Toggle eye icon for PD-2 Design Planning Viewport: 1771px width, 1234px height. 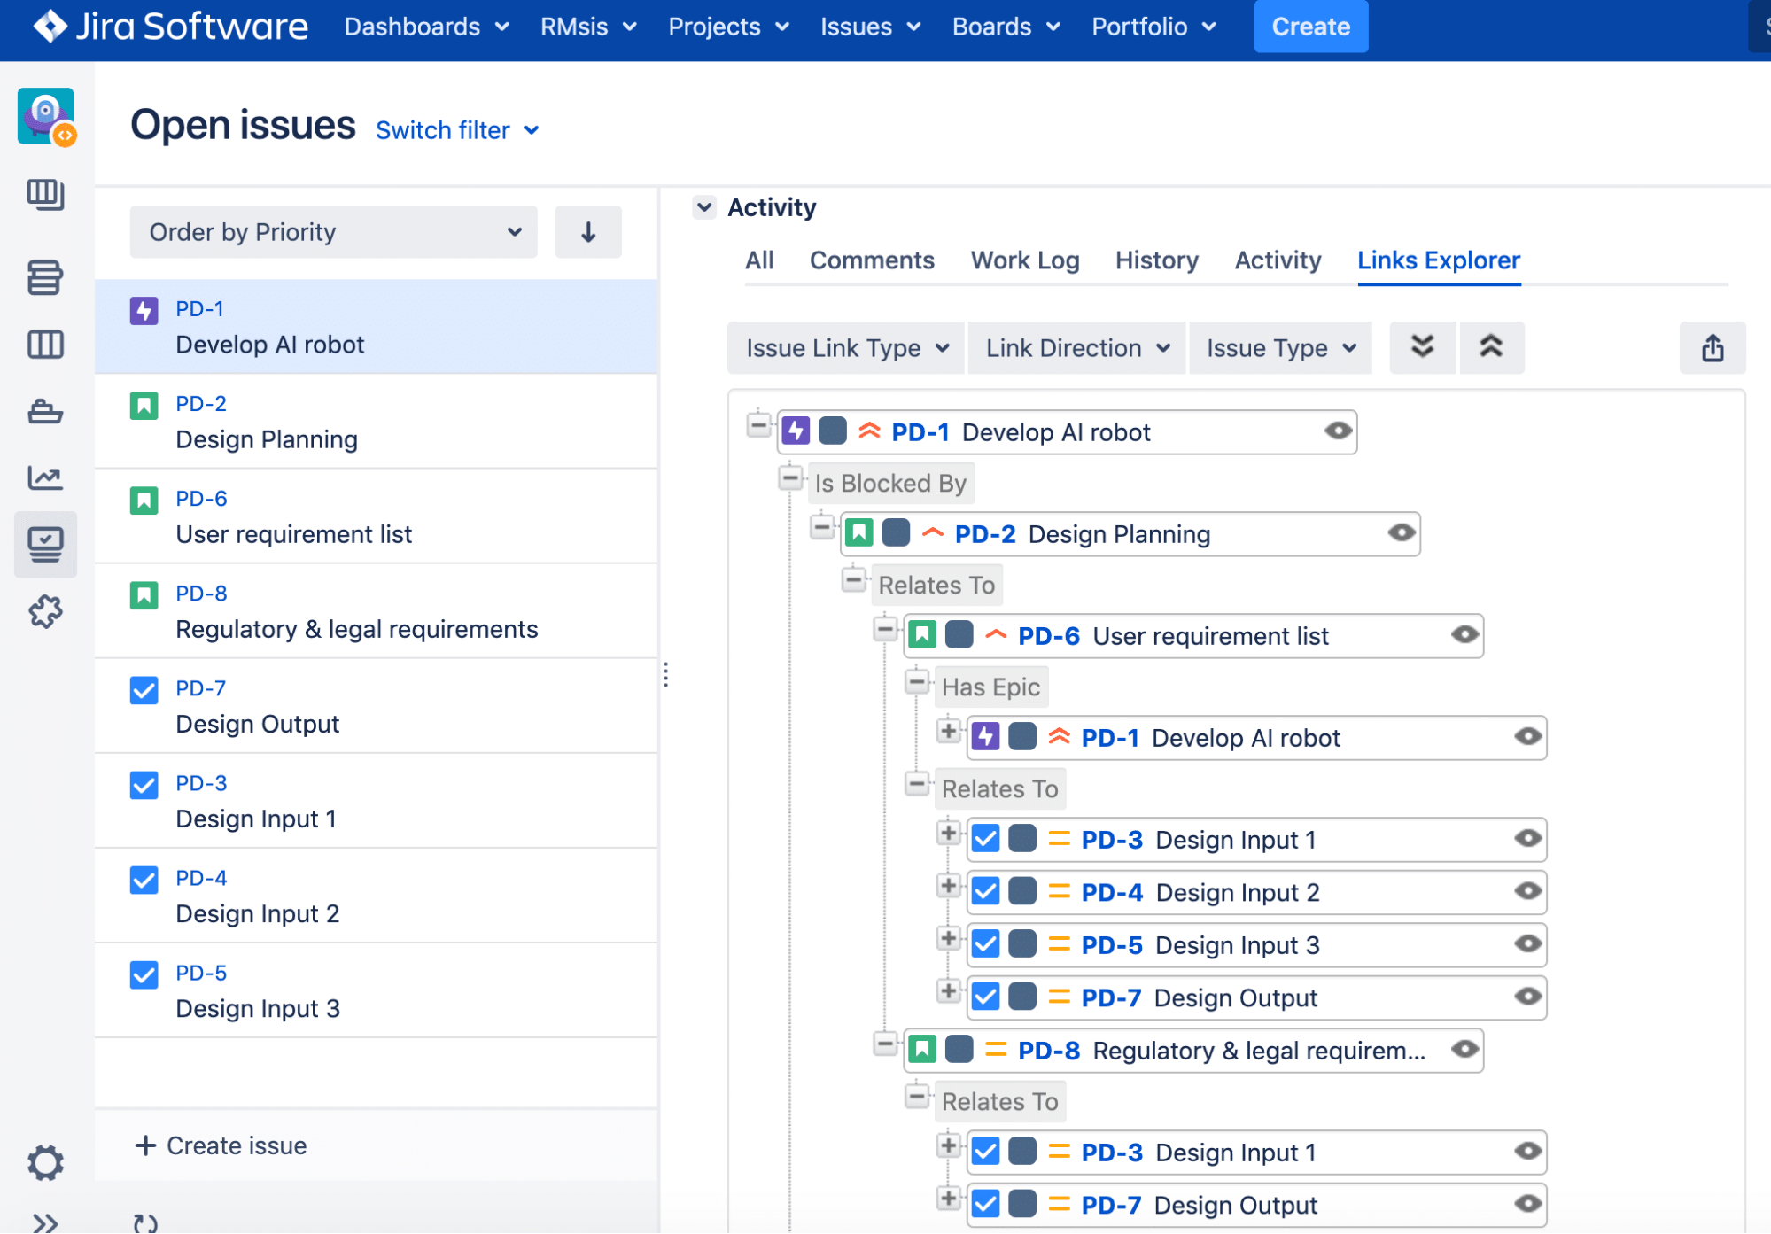[x=1401, y=533]
